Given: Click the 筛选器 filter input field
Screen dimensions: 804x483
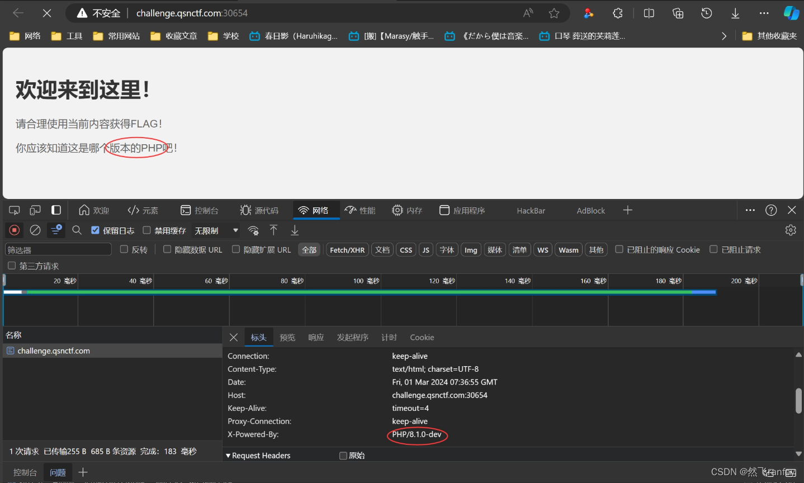Looking at the screenshot, I should pos(58,249).
